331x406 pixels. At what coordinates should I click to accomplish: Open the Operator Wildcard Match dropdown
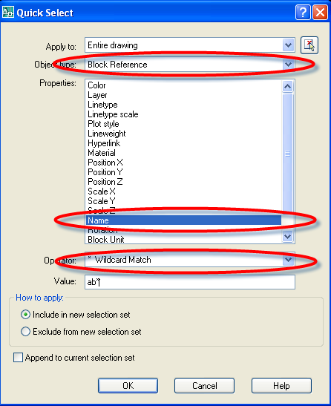[288, 260]
